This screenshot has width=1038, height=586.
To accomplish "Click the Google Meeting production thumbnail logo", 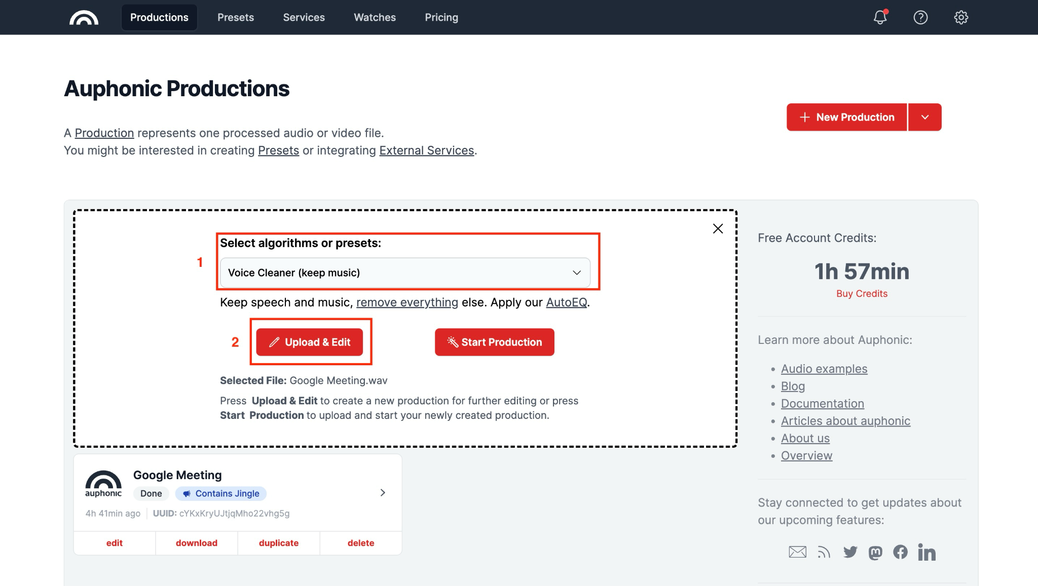I will (103, 484).
